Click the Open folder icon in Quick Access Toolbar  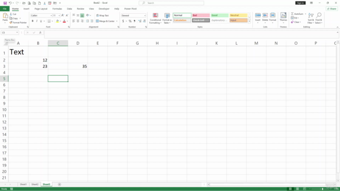click(24, 3)
